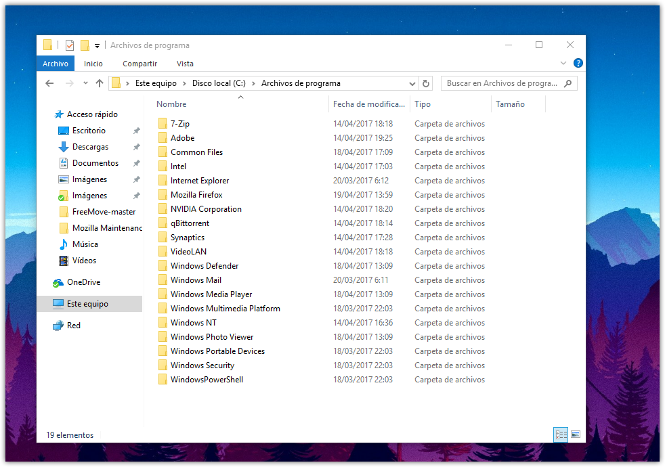Click Disco local (C:) breadcrumb
The image size is (665, 467).
click(x=219, y=83)
